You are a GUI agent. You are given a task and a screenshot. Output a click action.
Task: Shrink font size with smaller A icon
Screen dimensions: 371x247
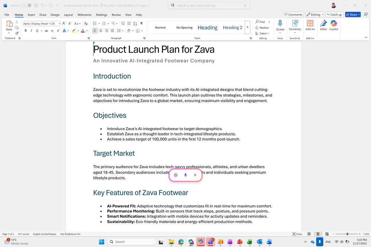pos(70,23)
